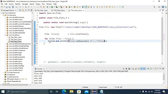
Task: Click the Java perspective icon
Action: tap(163, 7)
